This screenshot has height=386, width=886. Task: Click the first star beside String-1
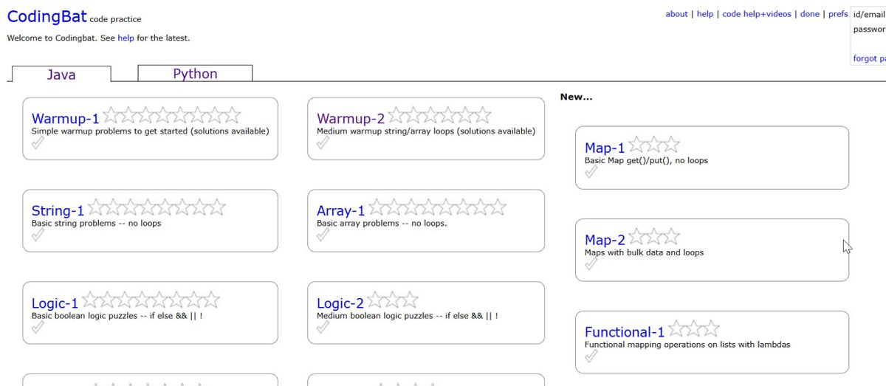[x=97, y=207]
